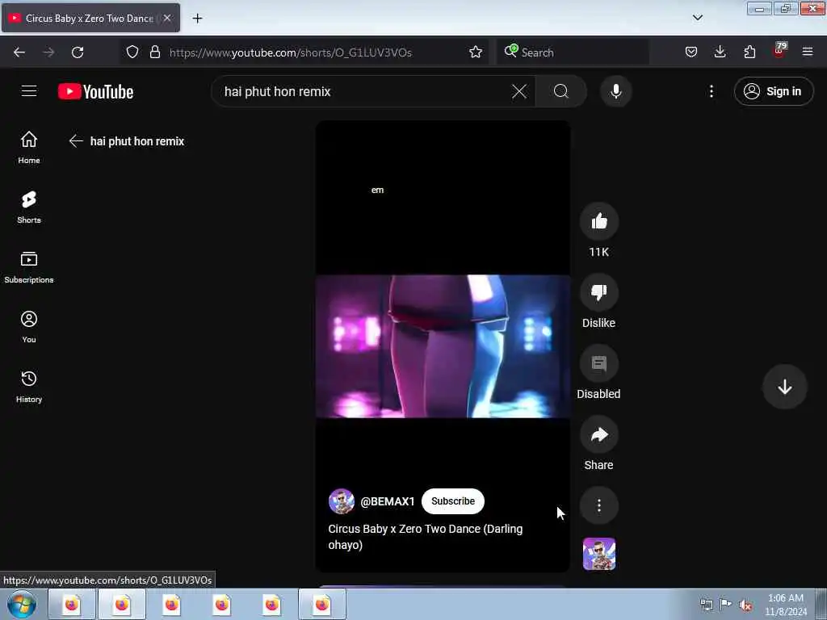Open the extension with 79 badge
Image resolution: width=827 pixels, height=620 pixels.
coord(779,51)
